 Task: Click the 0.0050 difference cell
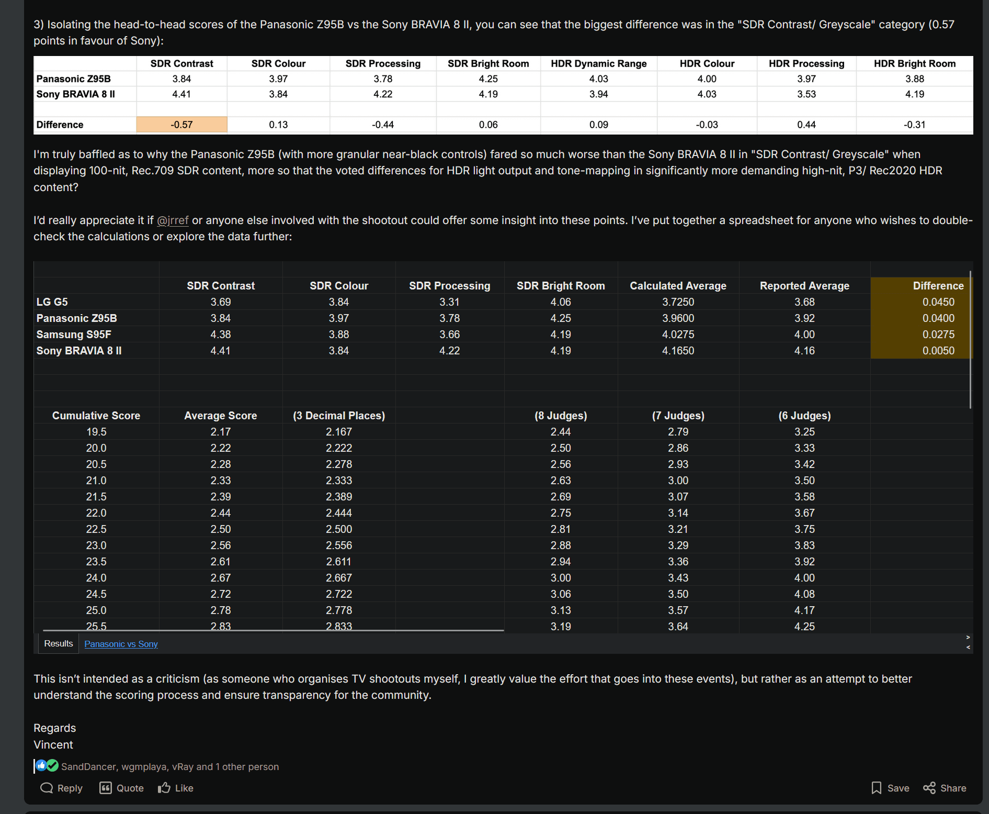(938, 351)
